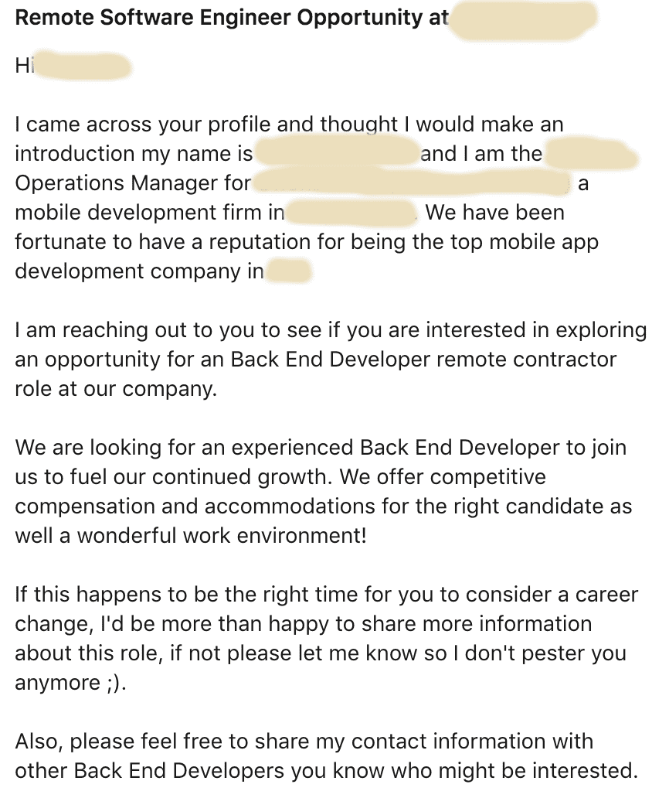Image resolution: width=652 pixels, height=798 pixels.
Task: Click the redacted recipient name after 'Hi'
Action: tap(83, 66)
